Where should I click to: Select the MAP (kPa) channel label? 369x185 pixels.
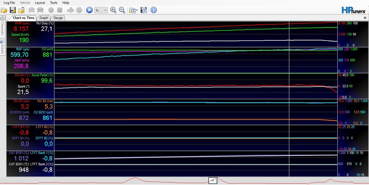click(23, 60)
